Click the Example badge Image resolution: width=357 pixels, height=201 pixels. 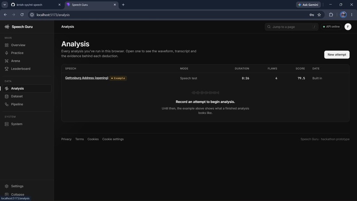click(118, 78)
